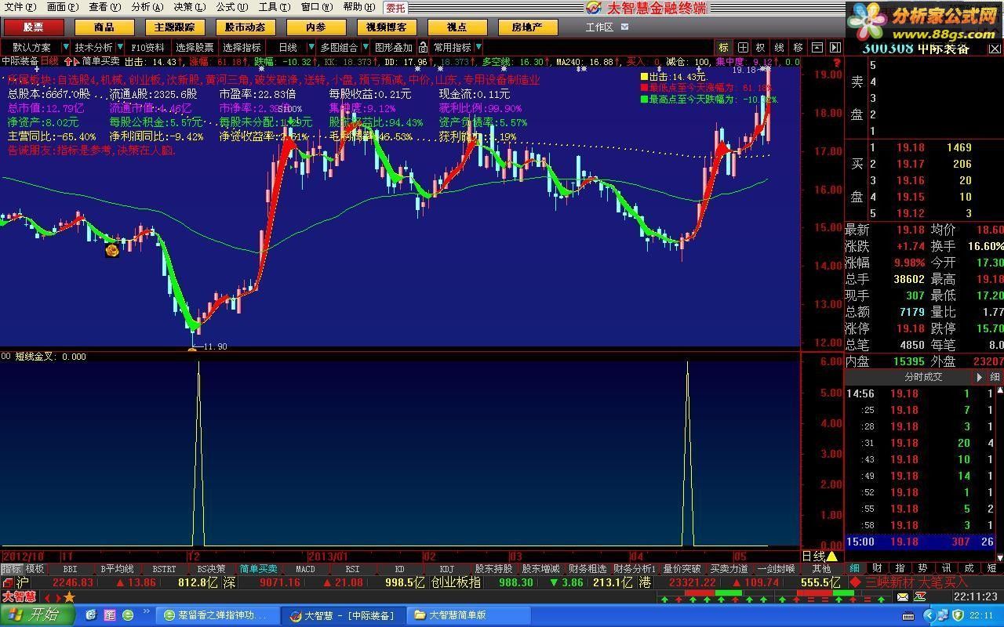Click the red/white arrows icon before 简单买卖

point(71,60)
